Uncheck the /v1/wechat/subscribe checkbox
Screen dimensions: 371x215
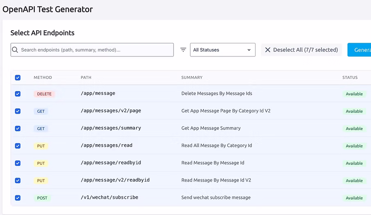(18, 198)
